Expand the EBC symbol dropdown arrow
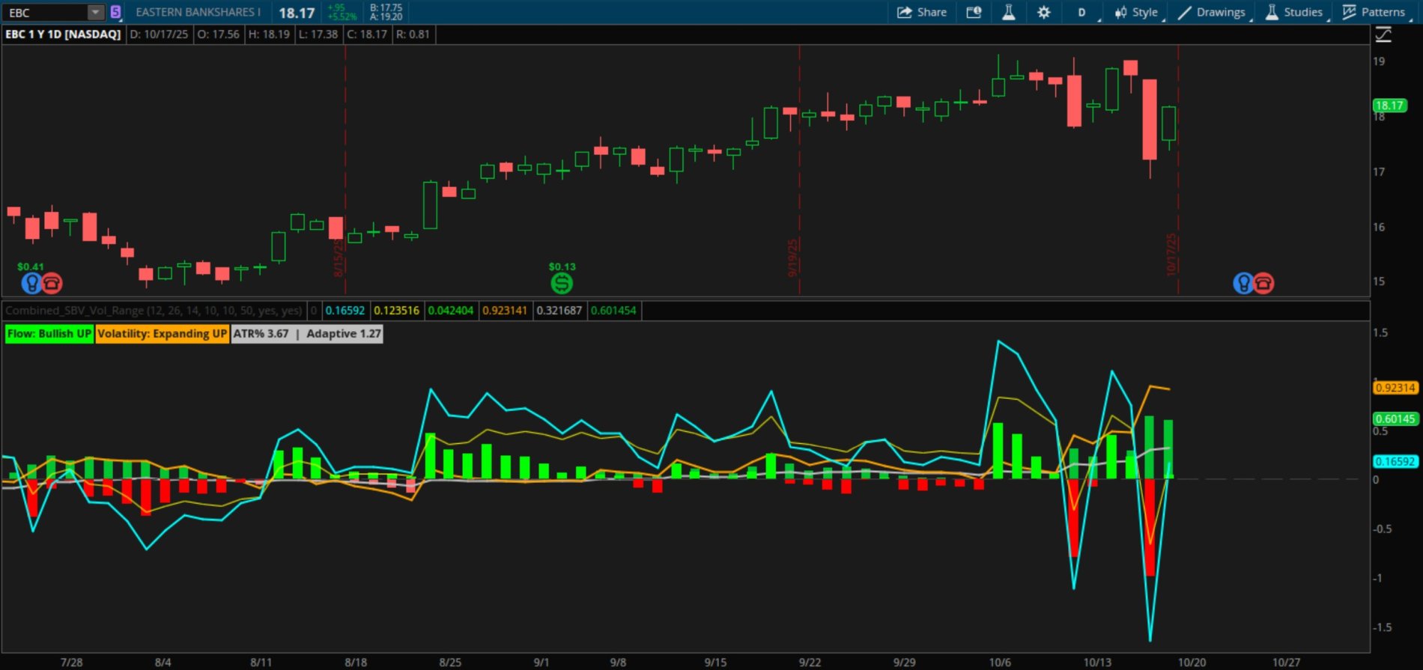The image size is (1423, 670). click(x=95, y=12)
